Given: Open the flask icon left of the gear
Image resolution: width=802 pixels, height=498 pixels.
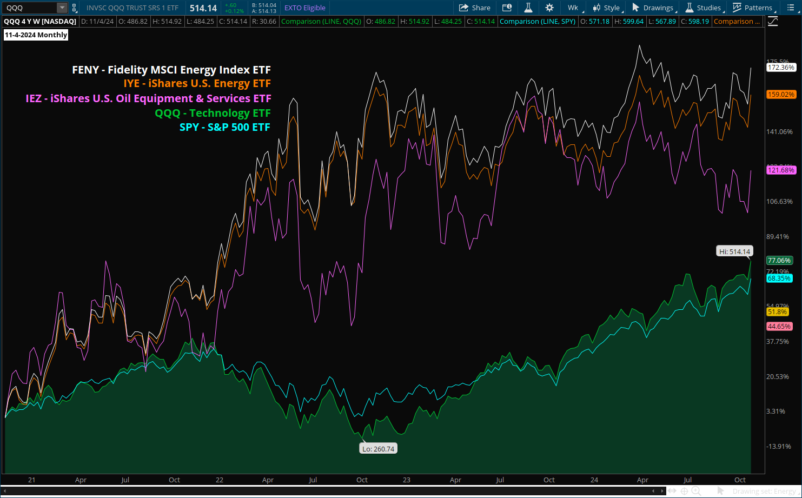Looking at the screenshot, I should coord(528,8).
